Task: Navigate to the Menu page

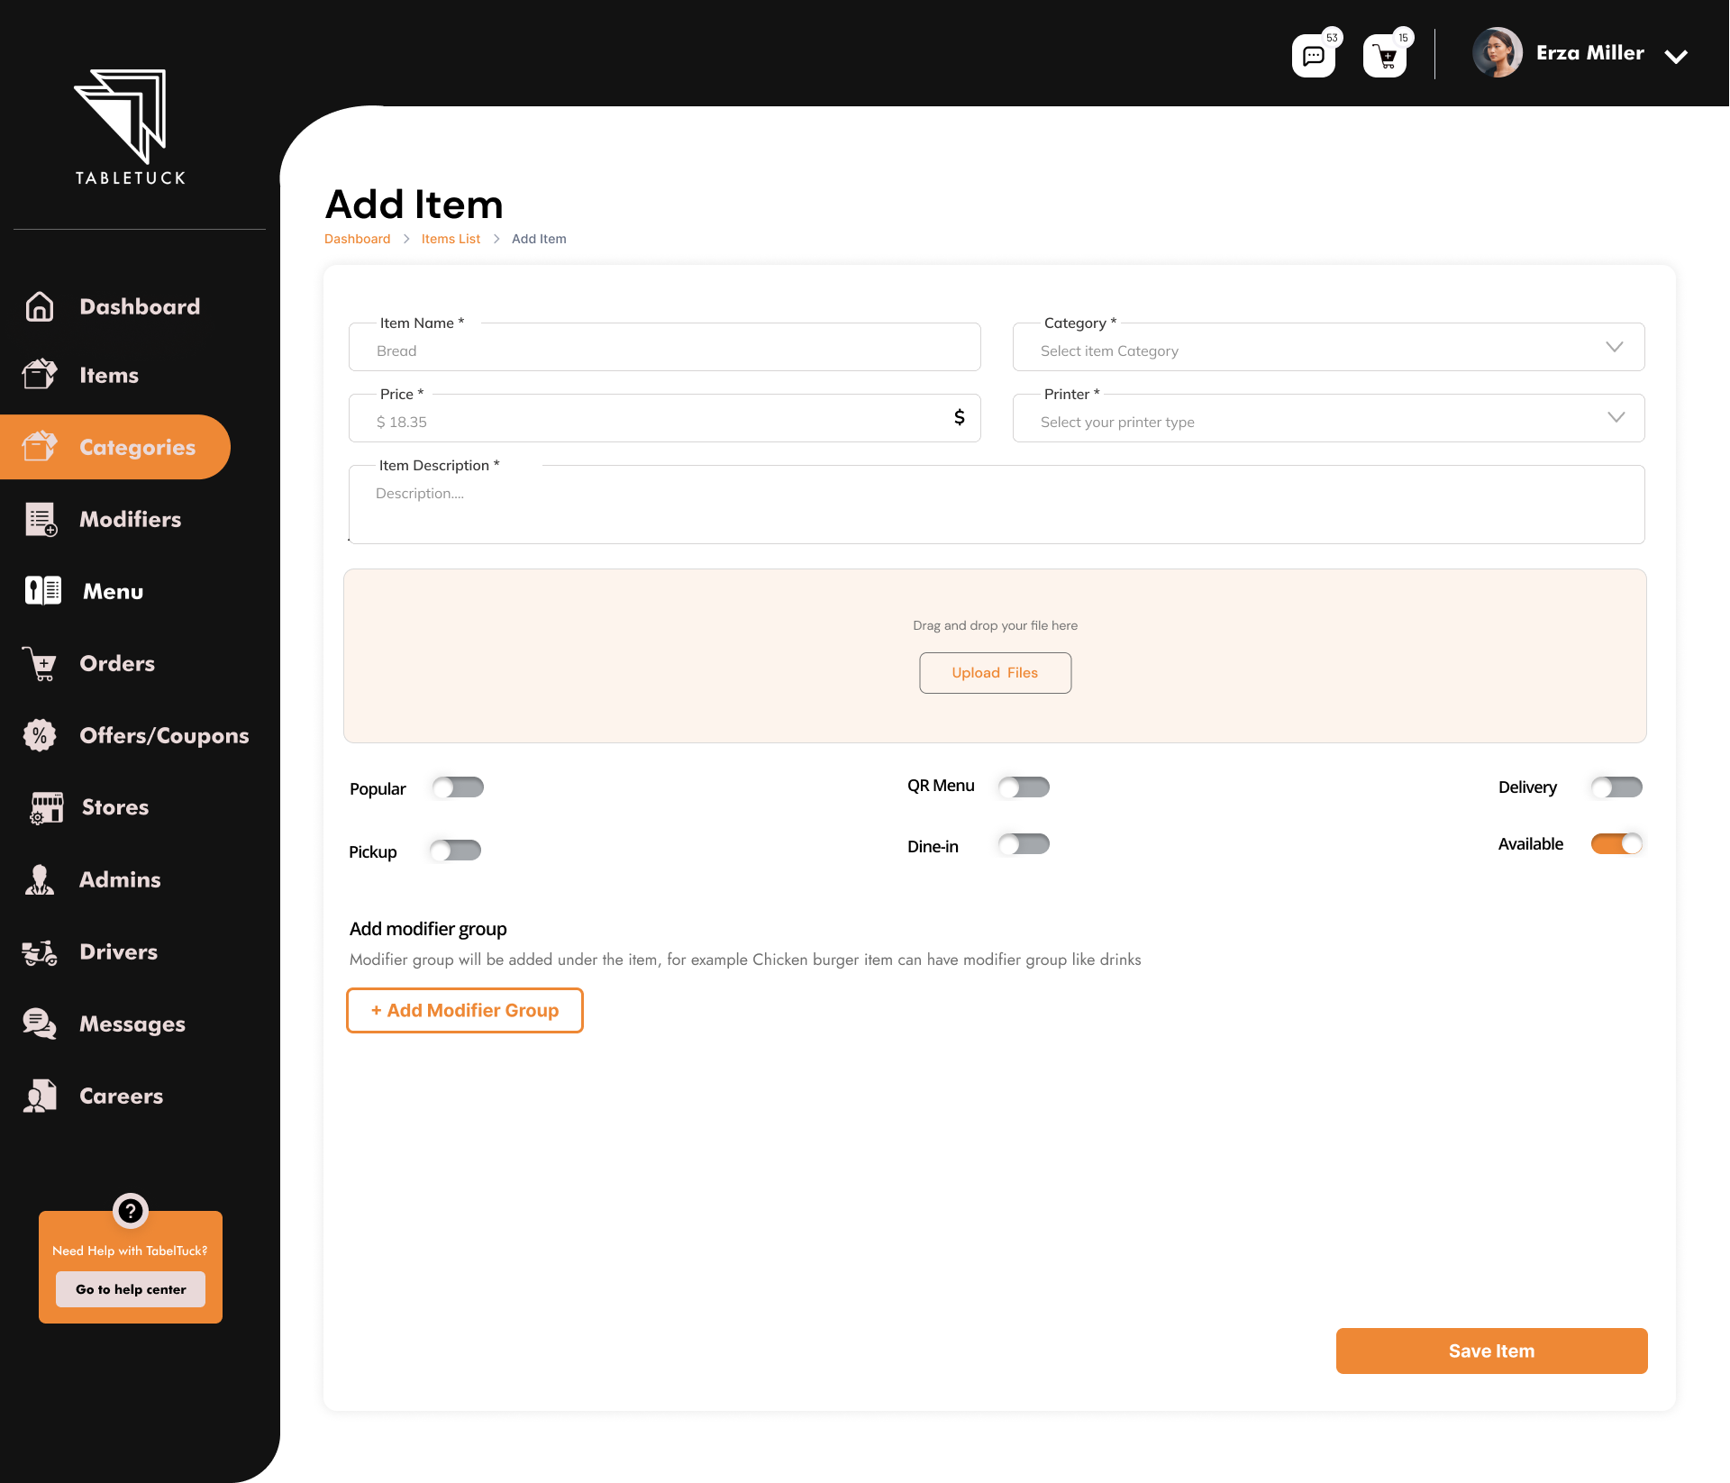Action: click(113, 591)
